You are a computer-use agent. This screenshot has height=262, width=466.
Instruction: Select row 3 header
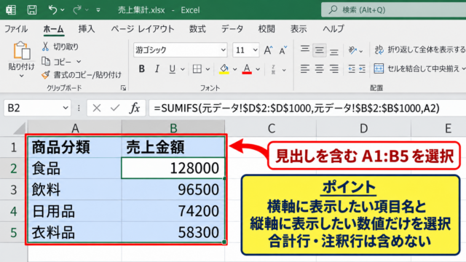point(13,189)
